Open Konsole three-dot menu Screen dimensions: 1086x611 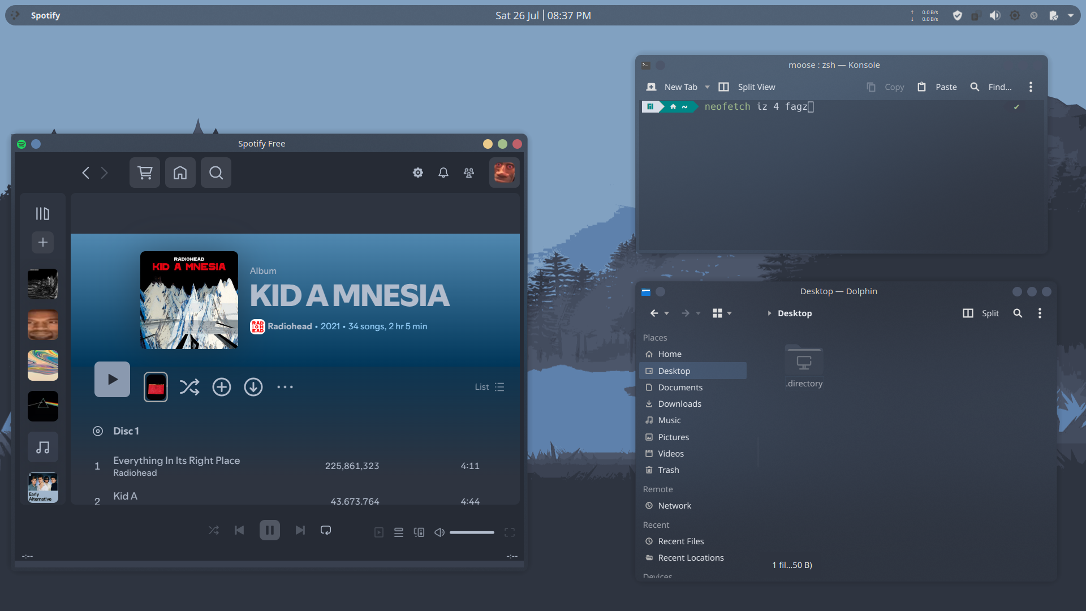1031,87
